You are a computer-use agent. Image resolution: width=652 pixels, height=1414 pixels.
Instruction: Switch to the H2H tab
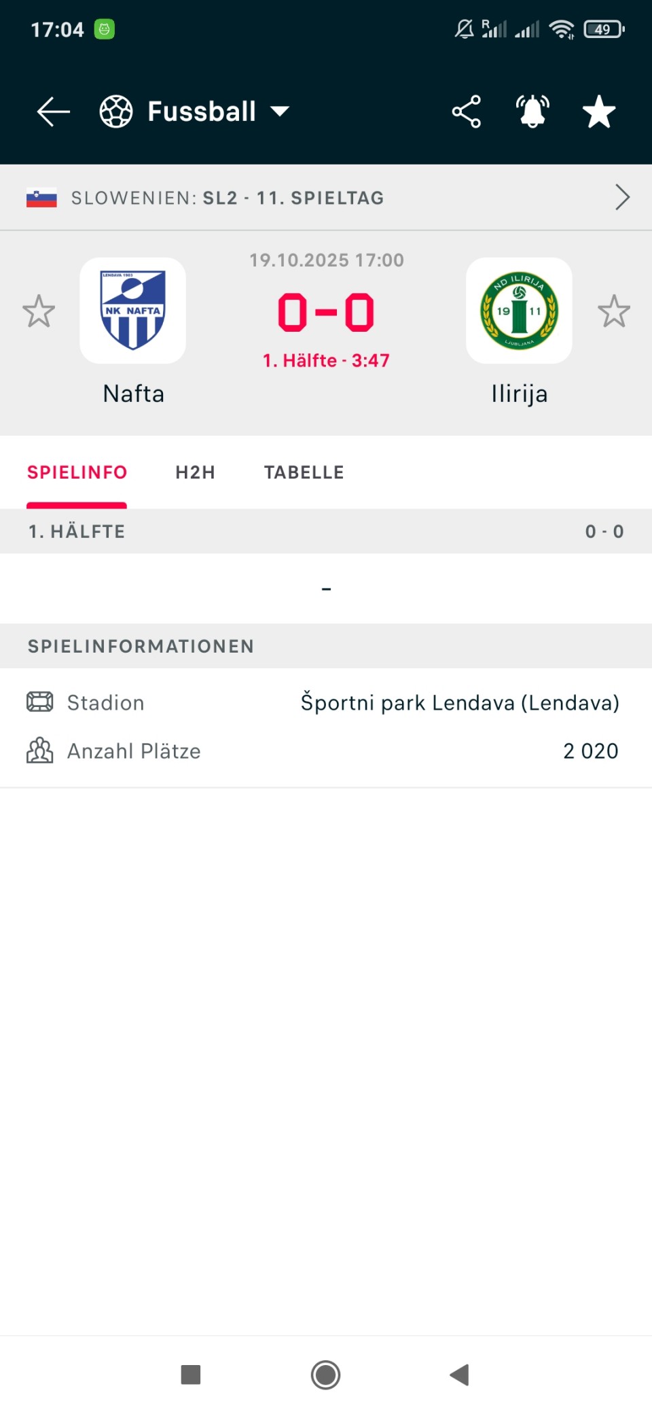click(x=195, y=472)
